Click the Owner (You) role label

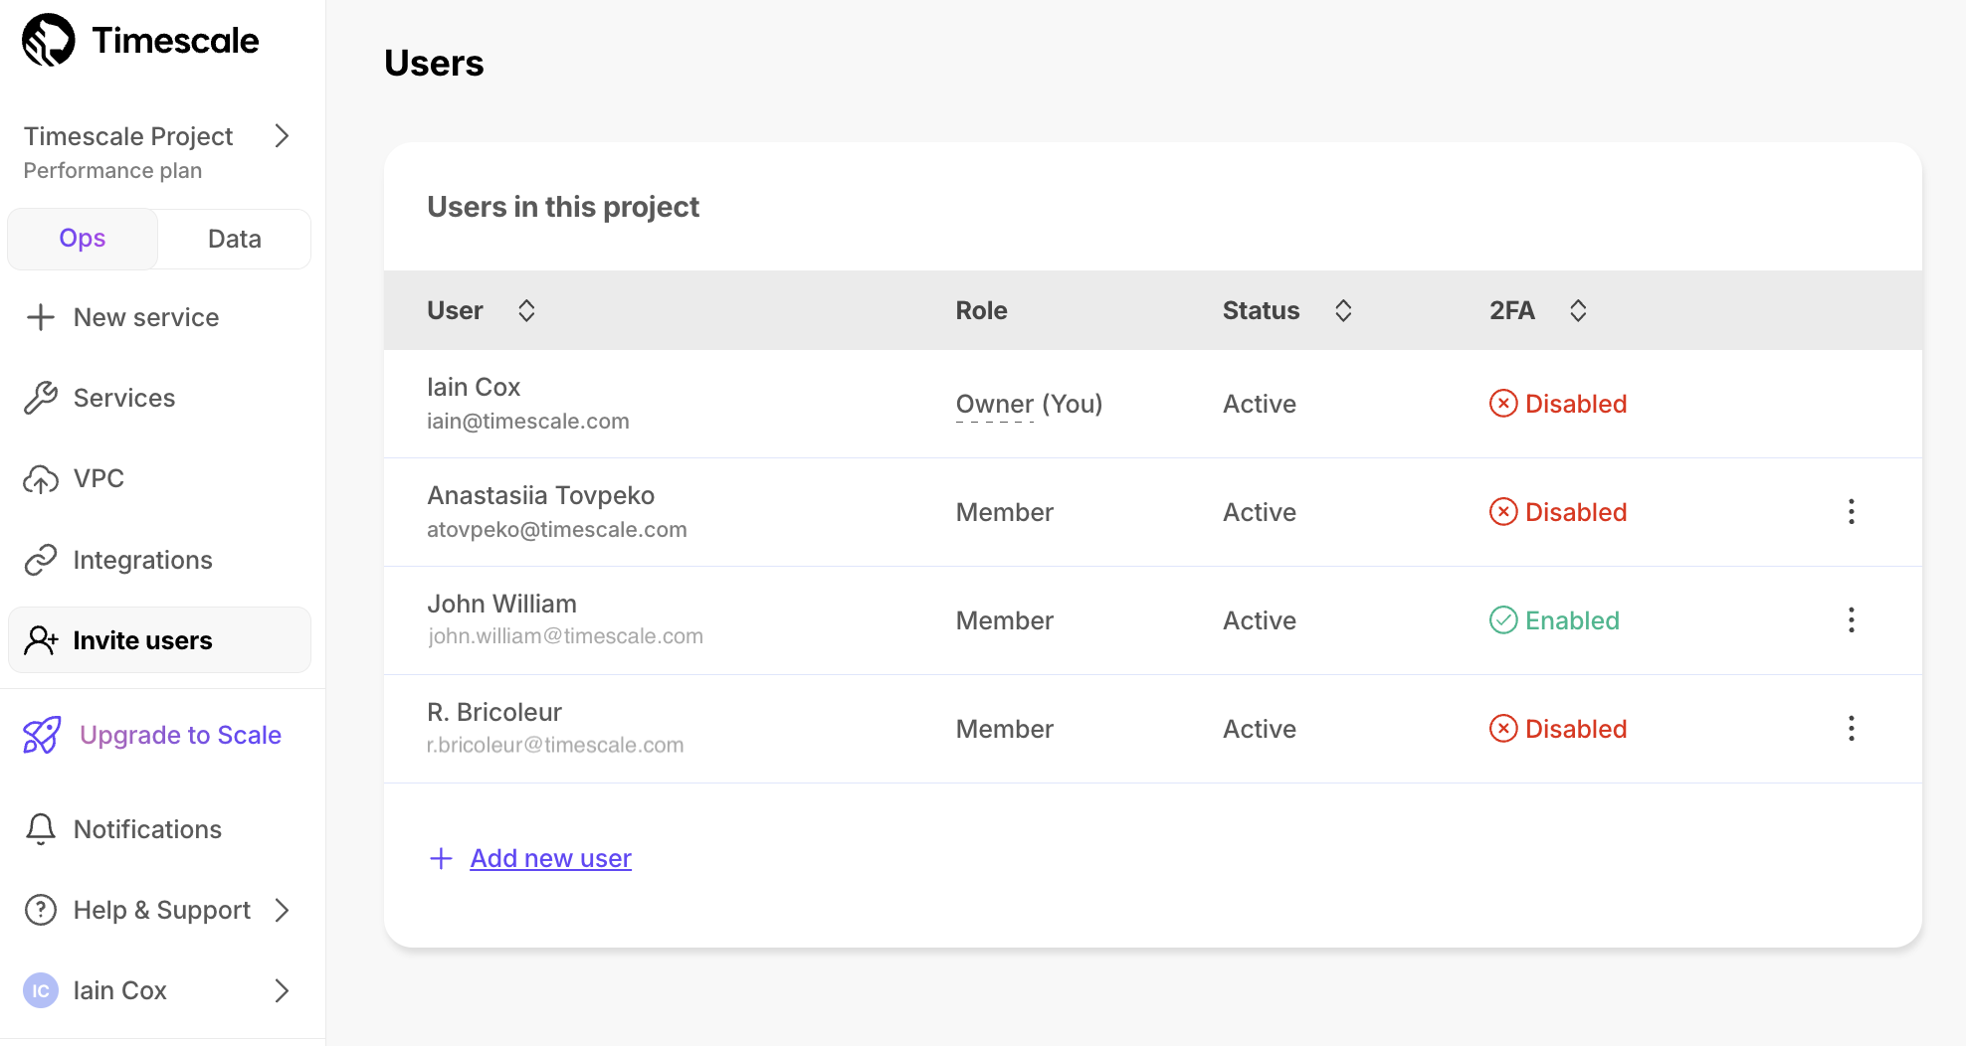pyautogui.click(x=1029, y=404)
